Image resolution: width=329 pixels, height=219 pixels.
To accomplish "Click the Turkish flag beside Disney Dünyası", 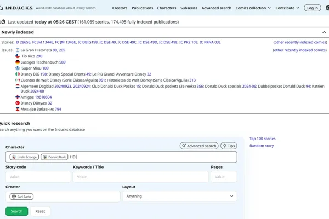I will coord(18,103).
